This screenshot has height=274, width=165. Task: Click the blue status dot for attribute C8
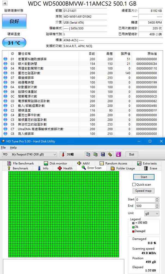5,134
